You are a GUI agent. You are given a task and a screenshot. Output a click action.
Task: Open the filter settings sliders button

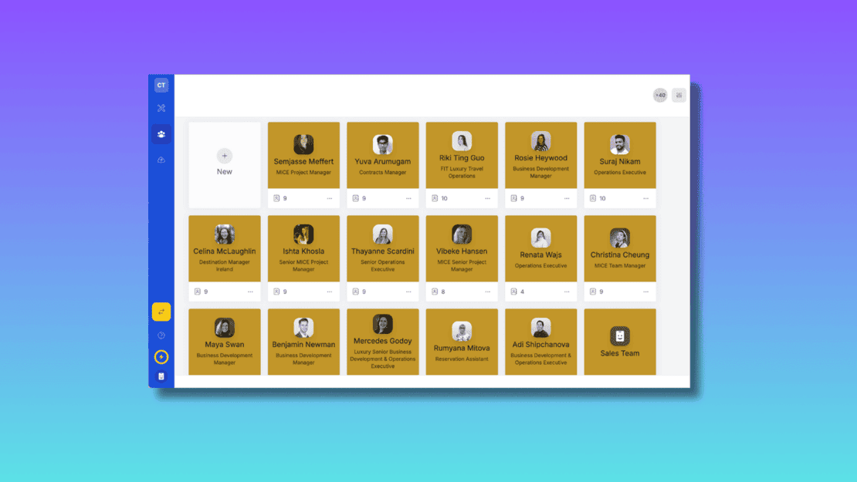(679, 96)
